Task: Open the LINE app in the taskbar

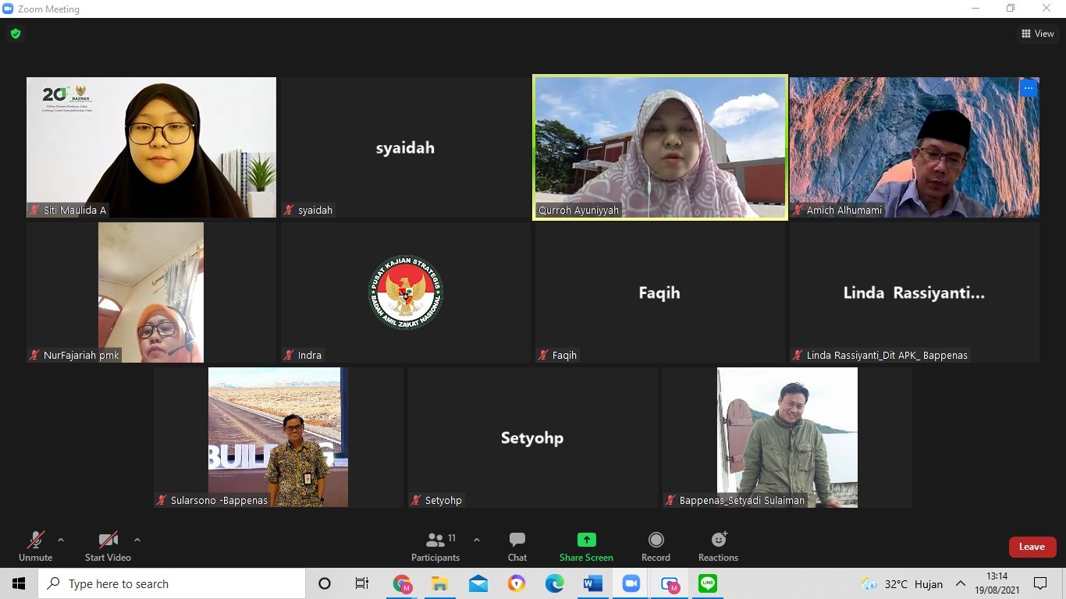Action: [708, 583]
